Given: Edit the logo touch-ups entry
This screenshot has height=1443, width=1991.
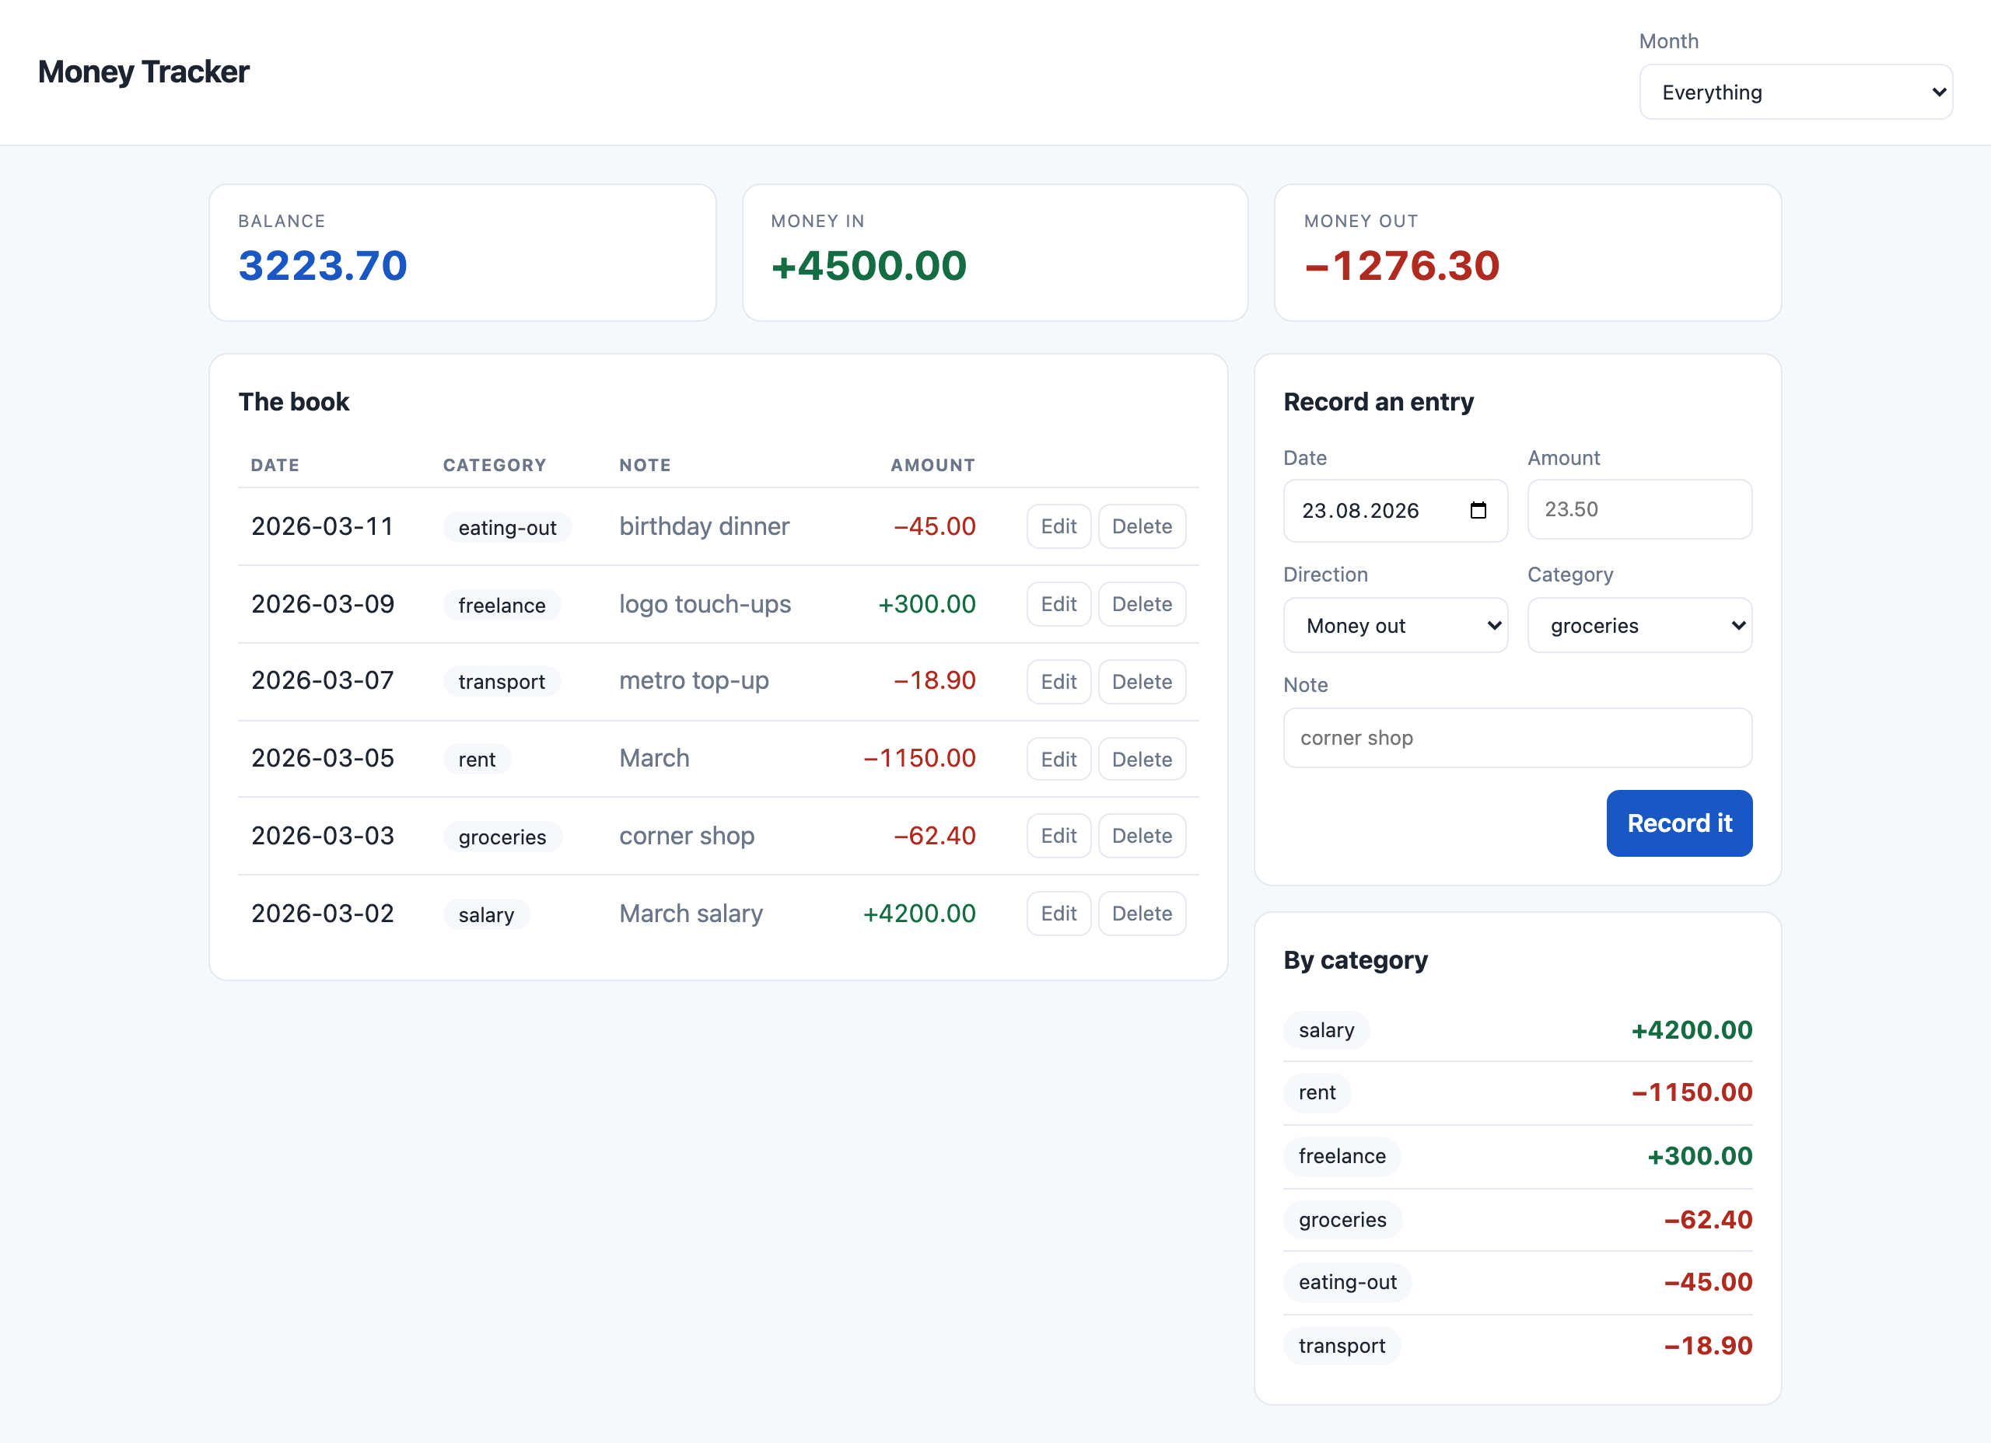Looking at the screenshot, I should tap(1058, 604).
